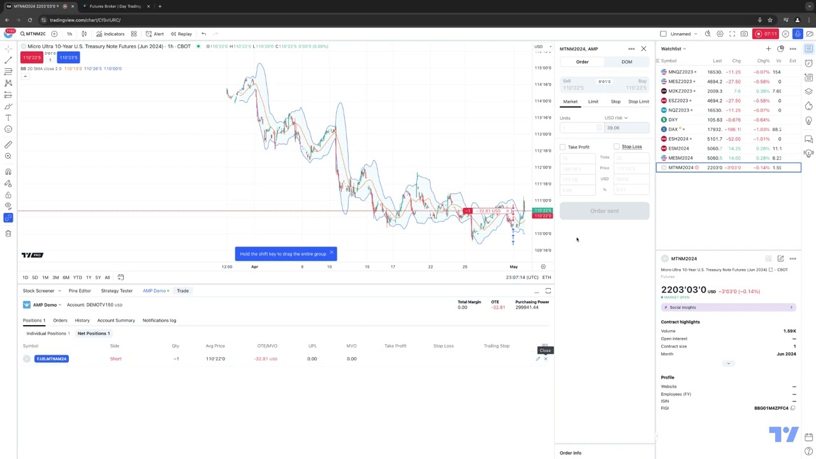Open the ideas lightbulb icon in sidebar

[x=809, y=120]
